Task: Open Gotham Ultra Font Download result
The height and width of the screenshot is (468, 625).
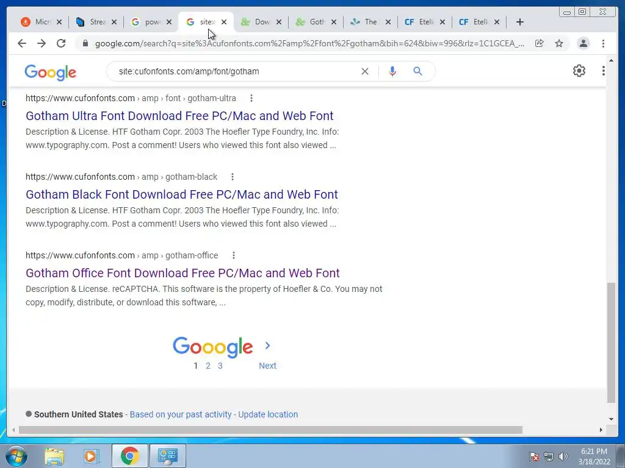Action: click(179, 116)
